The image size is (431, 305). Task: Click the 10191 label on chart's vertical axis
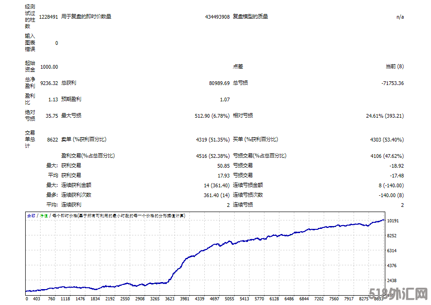pos(393,220)
